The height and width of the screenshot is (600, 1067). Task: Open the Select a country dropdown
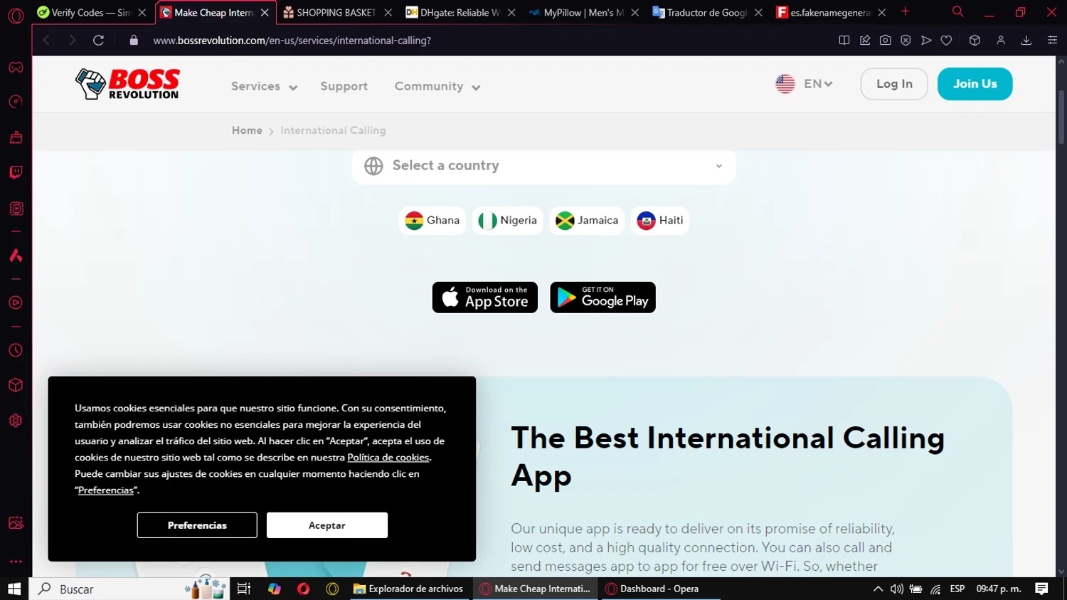[x=543, y=166]
